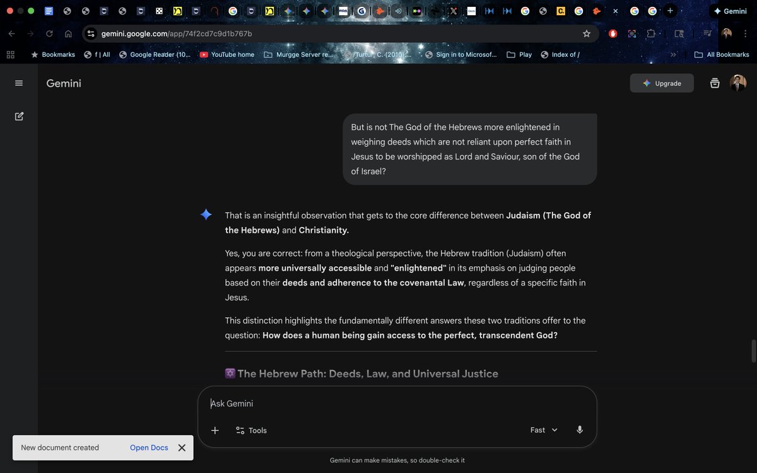Open the Index of / bookmark
This screenshot has width=757, height=473.
560,55
